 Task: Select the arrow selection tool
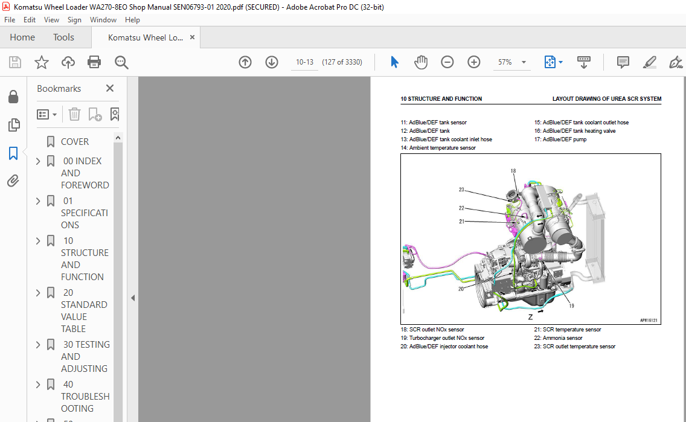pyautogui.click(x=394, y=62)
